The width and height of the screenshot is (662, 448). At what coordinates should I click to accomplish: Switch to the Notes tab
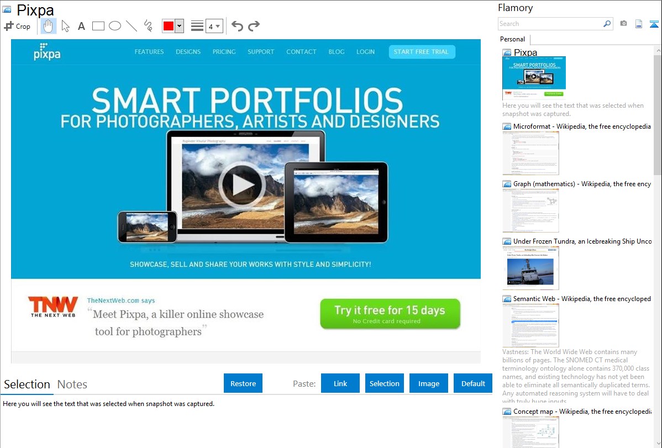click(72, 384)
